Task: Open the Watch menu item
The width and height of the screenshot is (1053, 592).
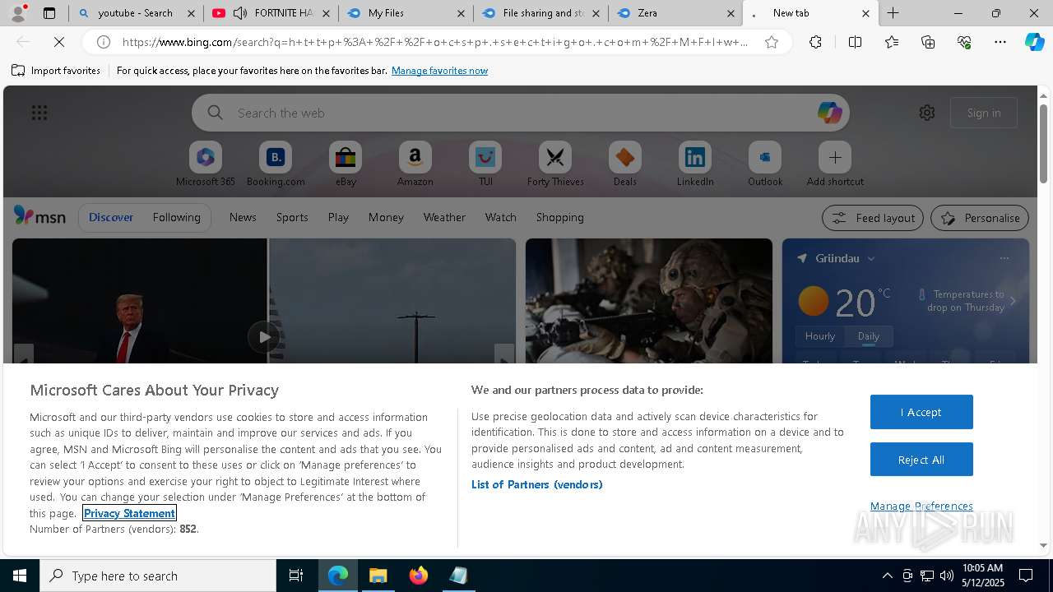Action: 500,217
